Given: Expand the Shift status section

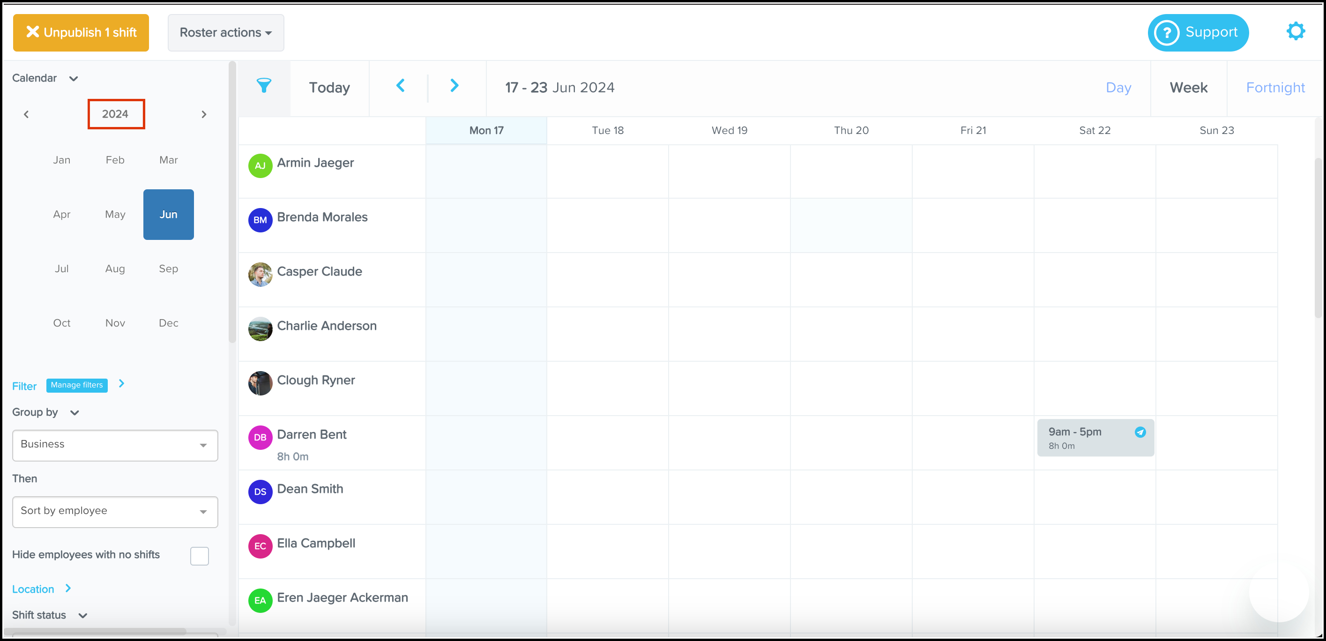Looking at the screenshot, I should tap(82, 615).
